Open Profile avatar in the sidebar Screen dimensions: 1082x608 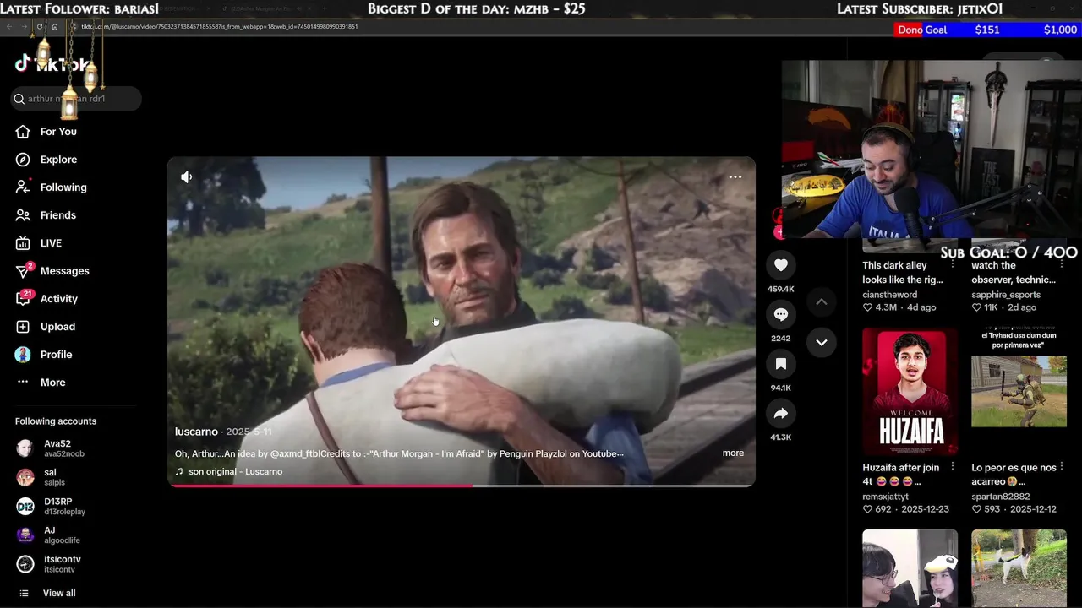(x=24, y=355)
